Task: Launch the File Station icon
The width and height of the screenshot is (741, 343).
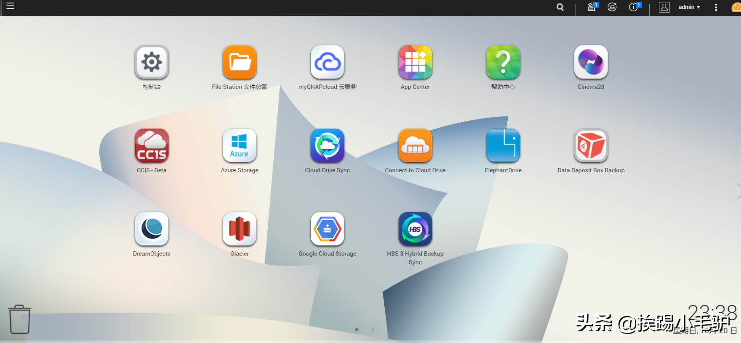Action: pos(240,62)
